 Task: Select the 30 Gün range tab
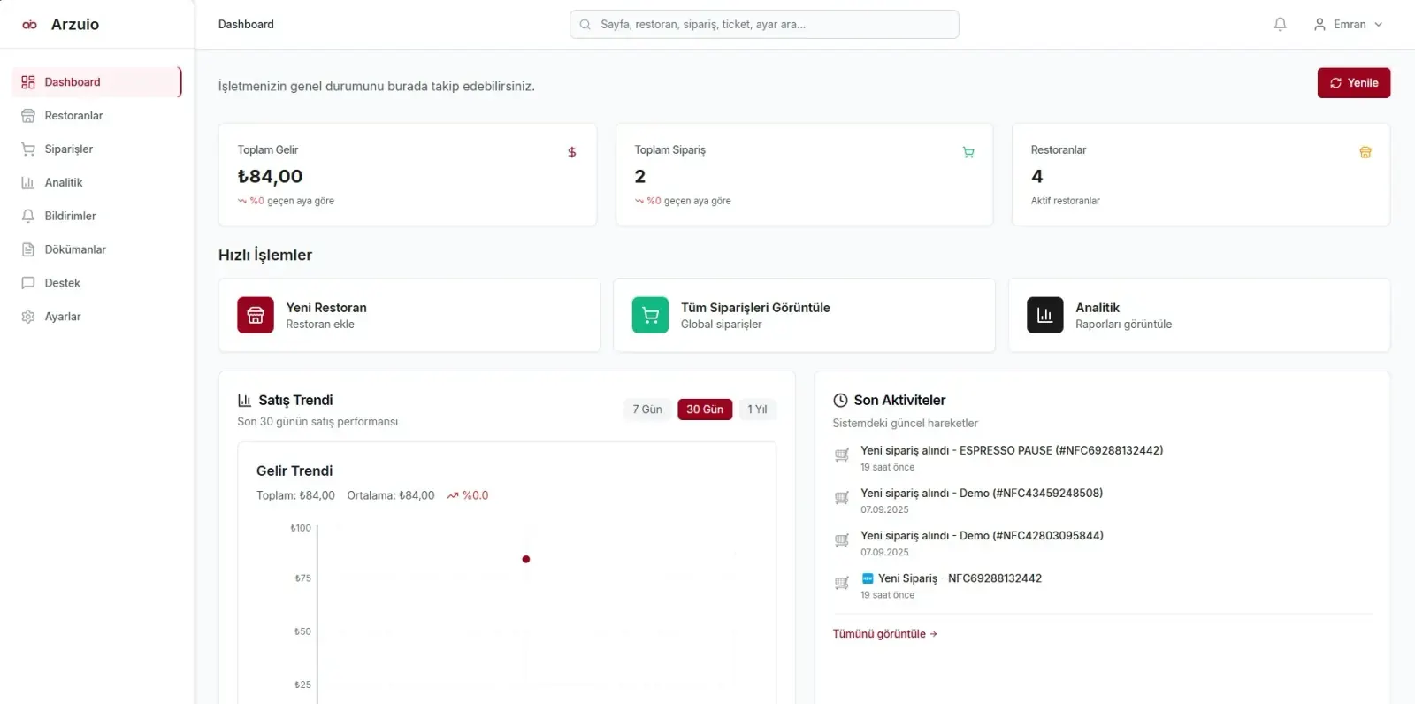click(705, 409)
